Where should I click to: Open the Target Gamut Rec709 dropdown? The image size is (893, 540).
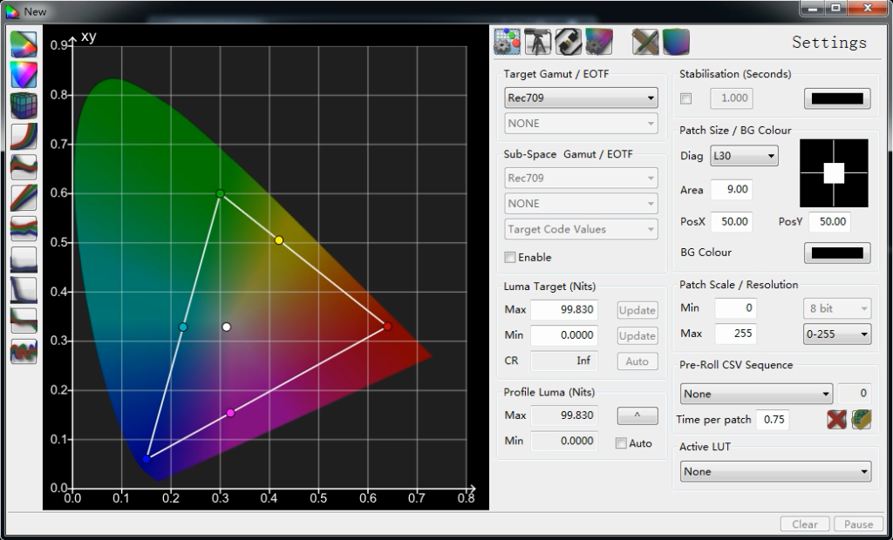581,98
